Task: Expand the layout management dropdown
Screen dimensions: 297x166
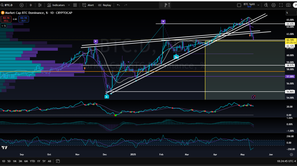Action: pyautogui.click(x=258, y=5)
